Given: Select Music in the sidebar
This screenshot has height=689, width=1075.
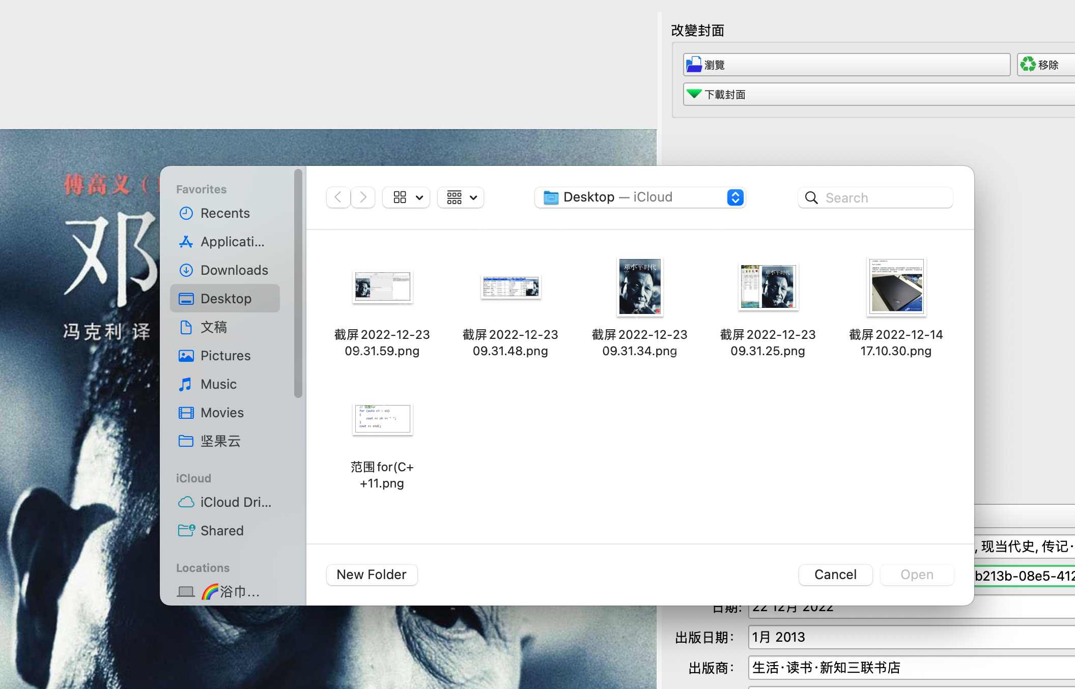Looking at the screenshot, I should click(218, 384).
